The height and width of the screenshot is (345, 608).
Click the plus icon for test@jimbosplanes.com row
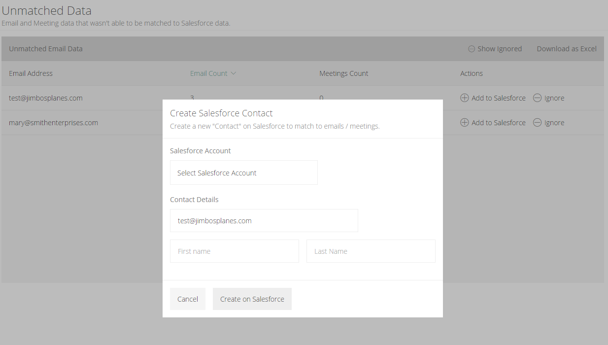[x=464, y=98]
